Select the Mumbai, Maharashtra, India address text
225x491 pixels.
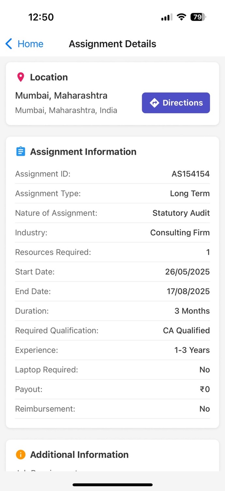(x=66, y=110)
